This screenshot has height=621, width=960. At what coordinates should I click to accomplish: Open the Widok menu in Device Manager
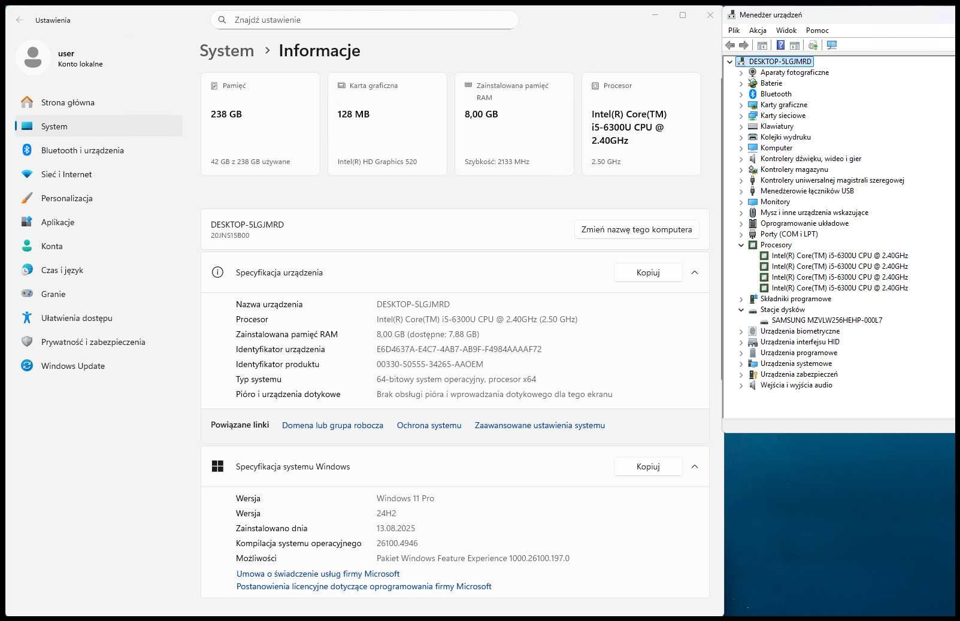coord(786,31)
